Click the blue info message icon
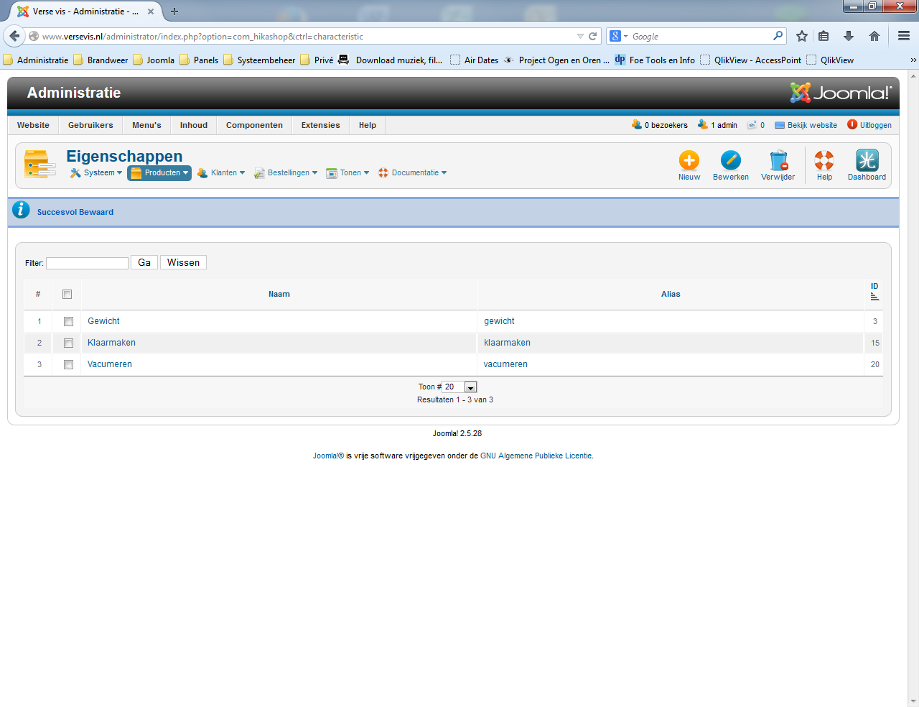This screenshot has height=707, width=919. [x=21, y=210]
